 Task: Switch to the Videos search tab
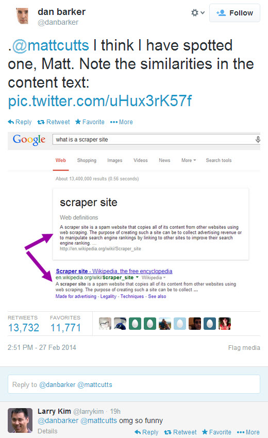(140, 160)
